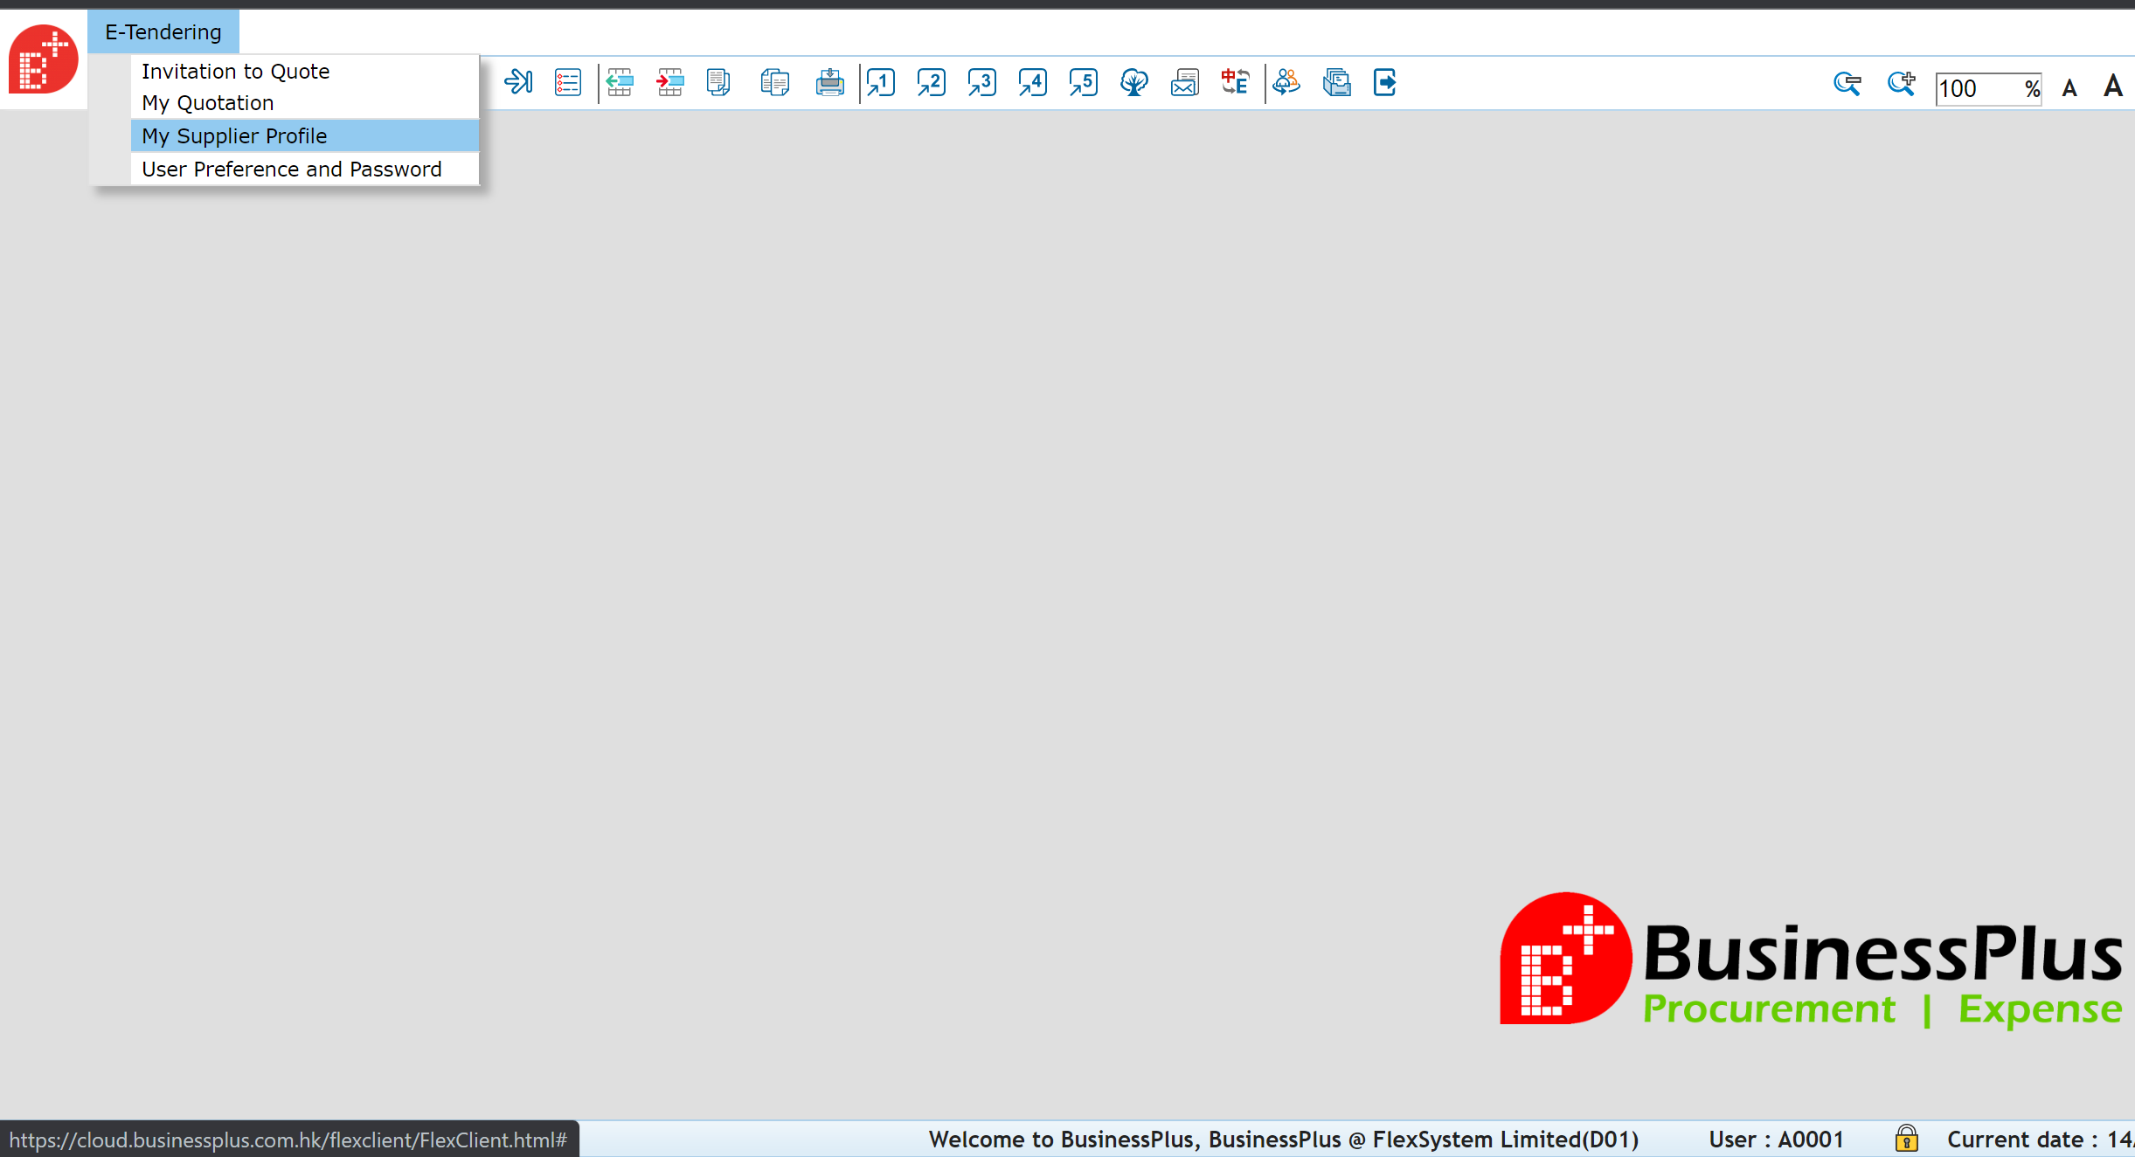Open shortcut number 5 icon
This screenshot has width=2135, height=1157.
coord(1084,83)
